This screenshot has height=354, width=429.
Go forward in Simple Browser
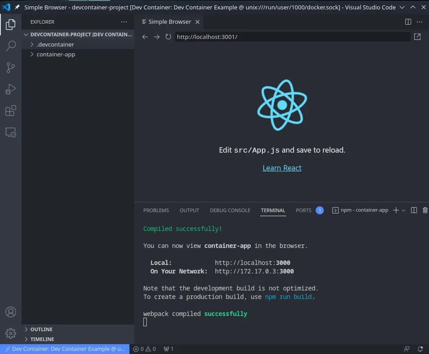click(x=156, y=37)
